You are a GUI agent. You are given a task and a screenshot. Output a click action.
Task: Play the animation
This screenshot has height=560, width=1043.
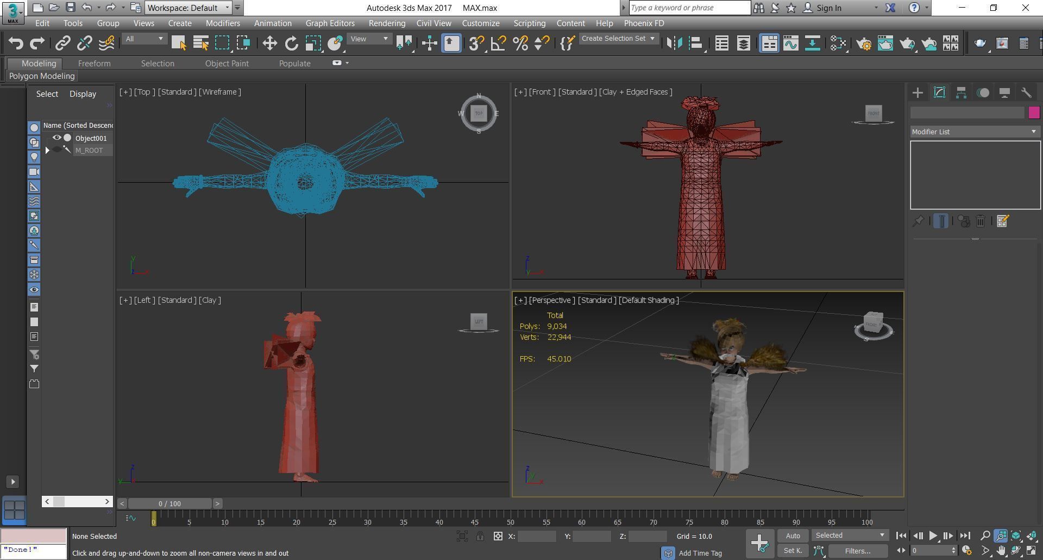click(933, 536)
